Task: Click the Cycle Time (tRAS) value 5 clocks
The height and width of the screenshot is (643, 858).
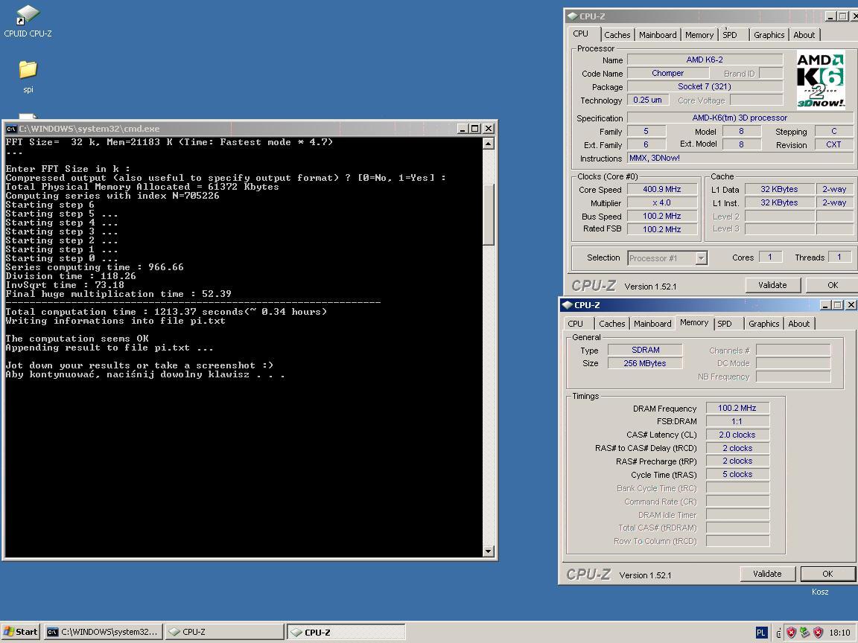Action: click(737, 475)
